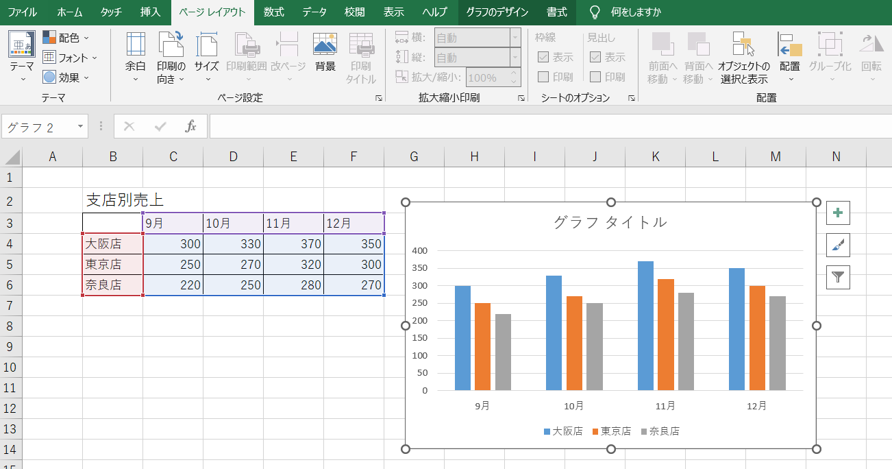Screen dimensions: 892x469
Task: Click the 印刷の向き orientation icon
Action: 171,45
